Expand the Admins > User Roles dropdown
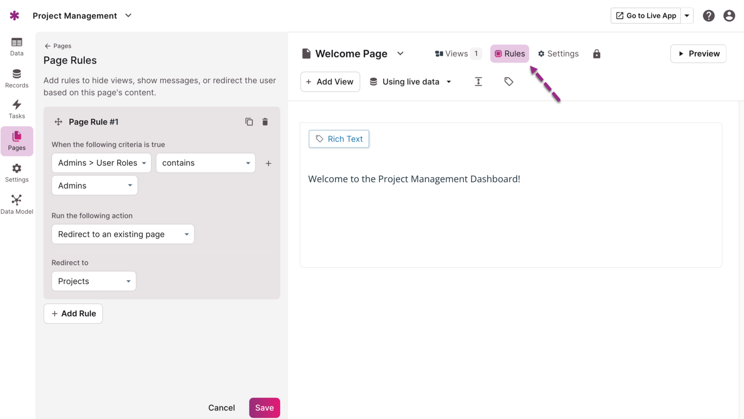Screen dimensions: 744x419 coord(101,163)
